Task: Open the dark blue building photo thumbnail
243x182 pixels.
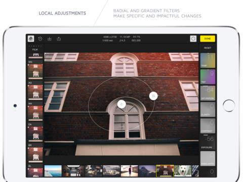Action: (x=147, y=171)
